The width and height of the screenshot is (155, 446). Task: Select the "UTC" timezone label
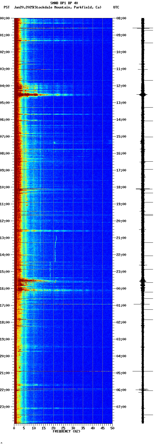coord(116,7)
